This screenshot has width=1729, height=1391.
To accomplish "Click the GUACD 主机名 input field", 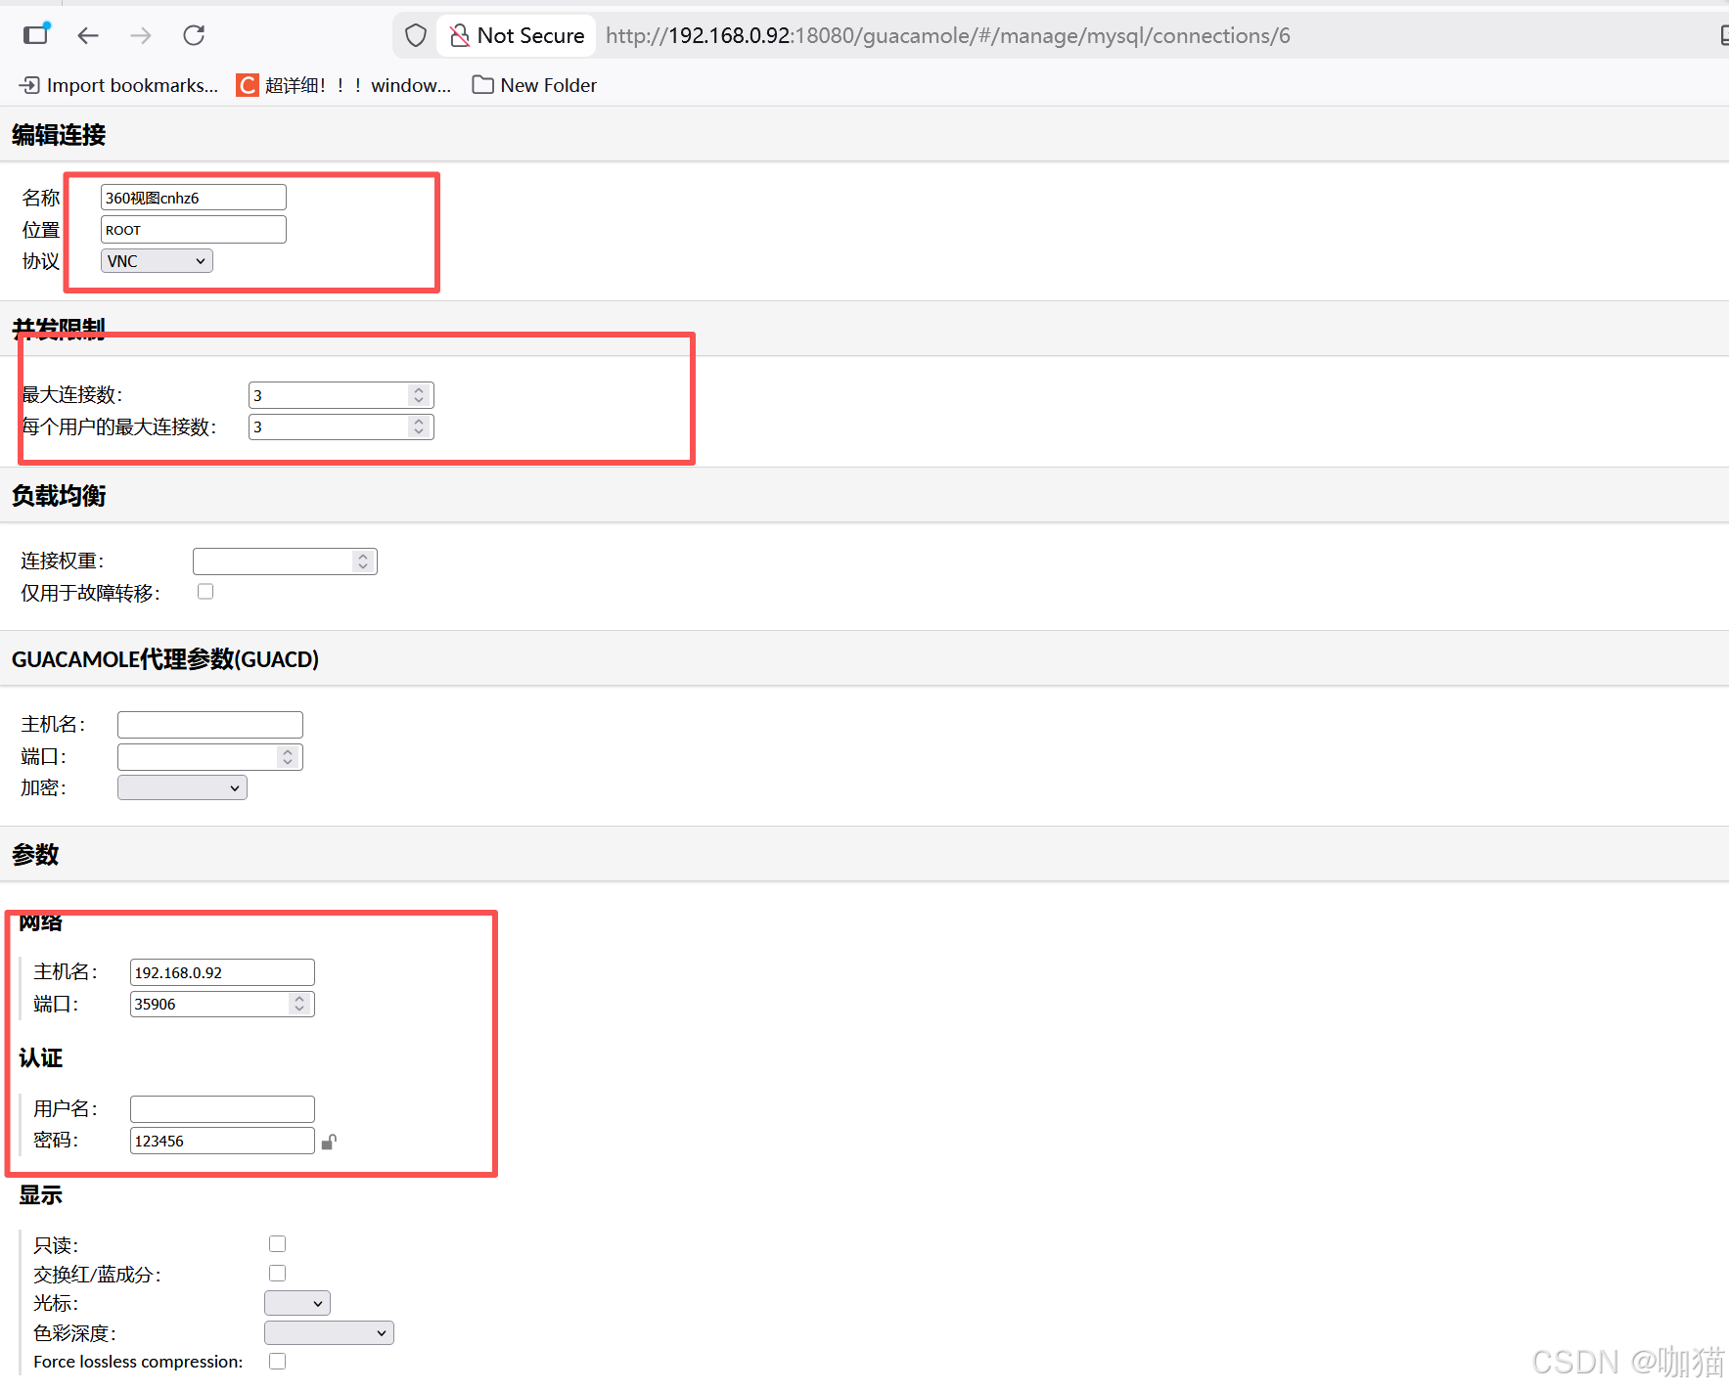I will click(210, 725).
